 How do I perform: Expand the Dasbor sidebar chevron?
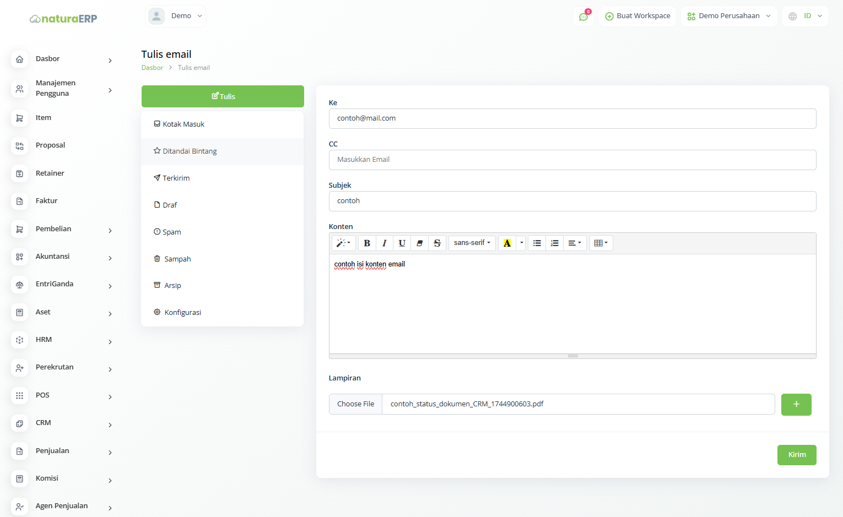click(110, 61)
